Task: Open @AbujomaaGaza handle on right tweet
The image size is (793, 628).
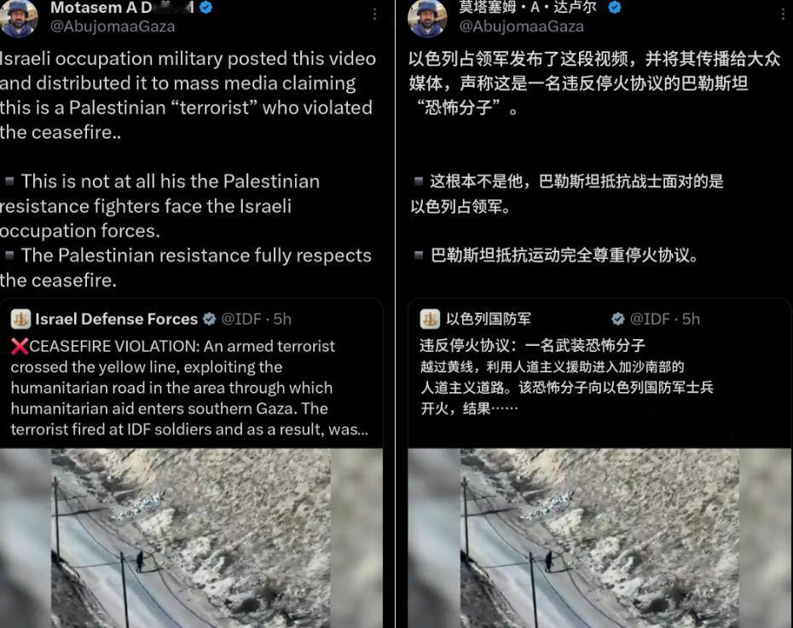Action: tap(521, 26)
